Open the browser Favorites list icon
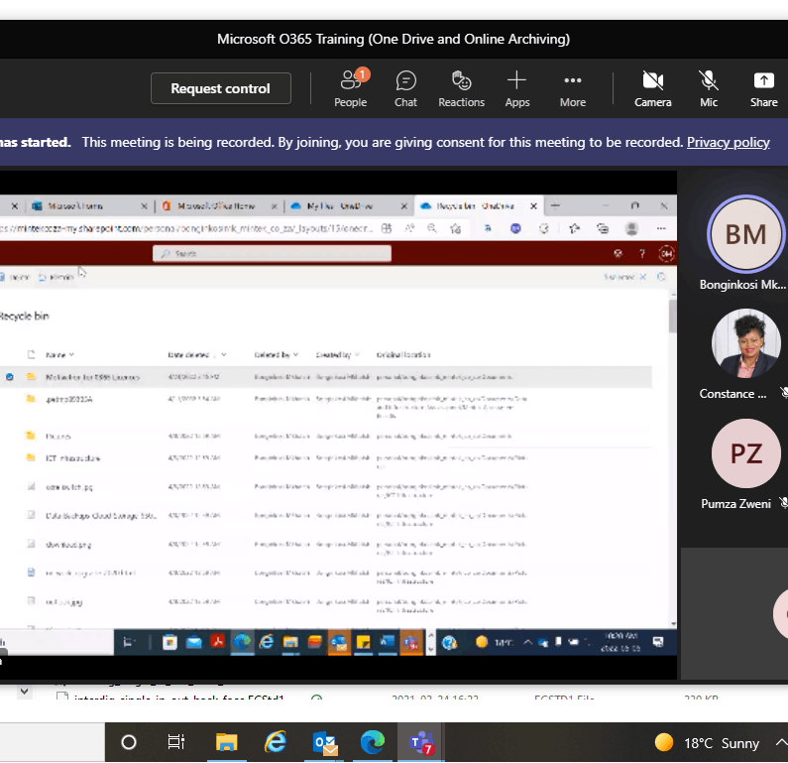Screen dimensions: 788x763 pyautogui.click(x=575, y=228)
